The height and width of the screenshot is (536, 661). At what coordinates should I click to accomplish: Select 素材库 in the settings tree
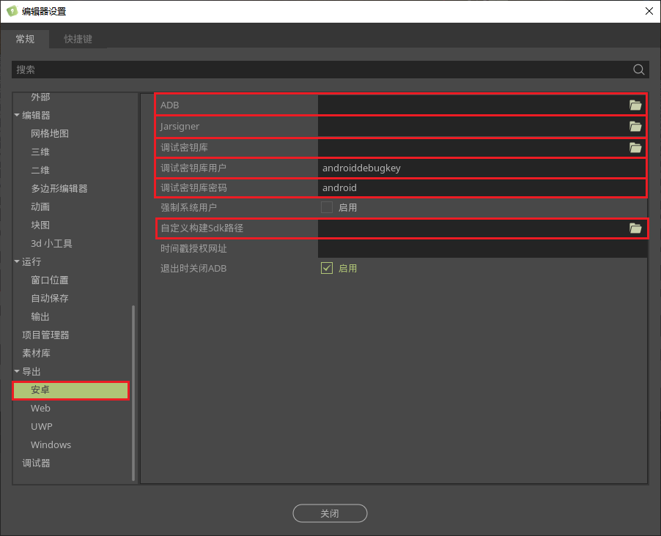[36, 353]
